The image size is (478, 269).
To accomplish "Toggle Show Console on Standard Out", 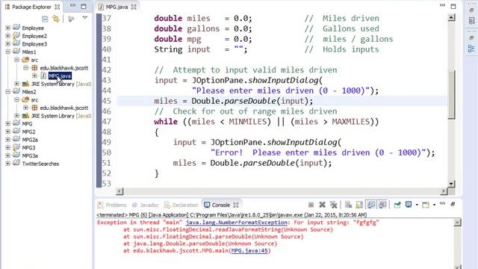I will [371, 205].
